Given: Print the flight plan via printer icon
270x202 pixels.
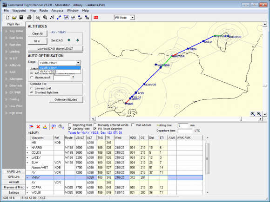Looking at the screenshot, I should (29, 18).
